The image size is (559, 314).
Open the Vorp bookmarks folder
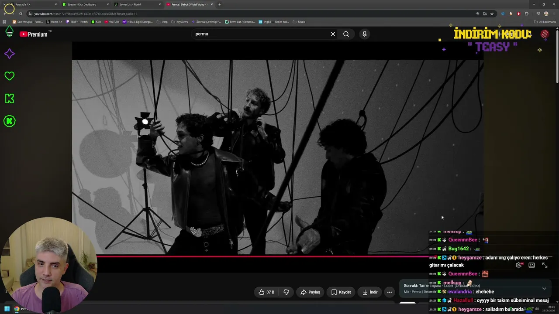coord(162,22)
